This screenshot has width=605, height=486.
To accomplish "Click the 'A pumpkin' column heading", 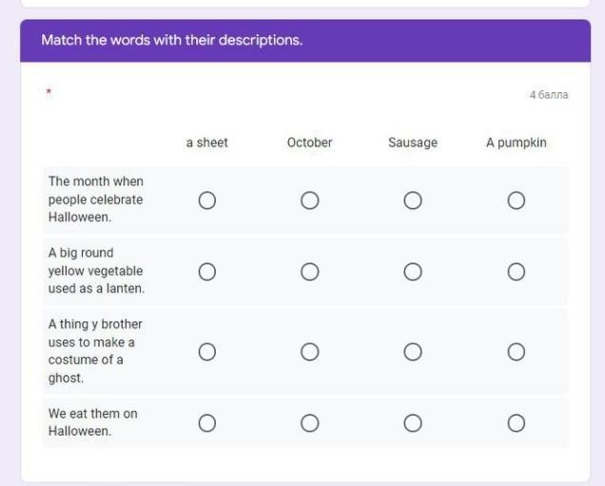I will click(516, 143).
